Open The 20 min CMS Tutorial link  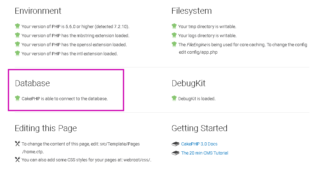click(x=205, y=153)
